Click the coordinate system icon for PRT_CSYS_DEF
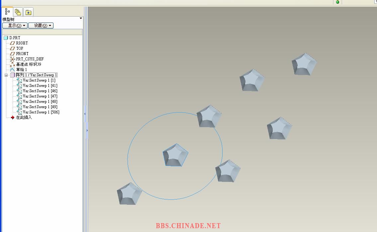 pos(12,59)
